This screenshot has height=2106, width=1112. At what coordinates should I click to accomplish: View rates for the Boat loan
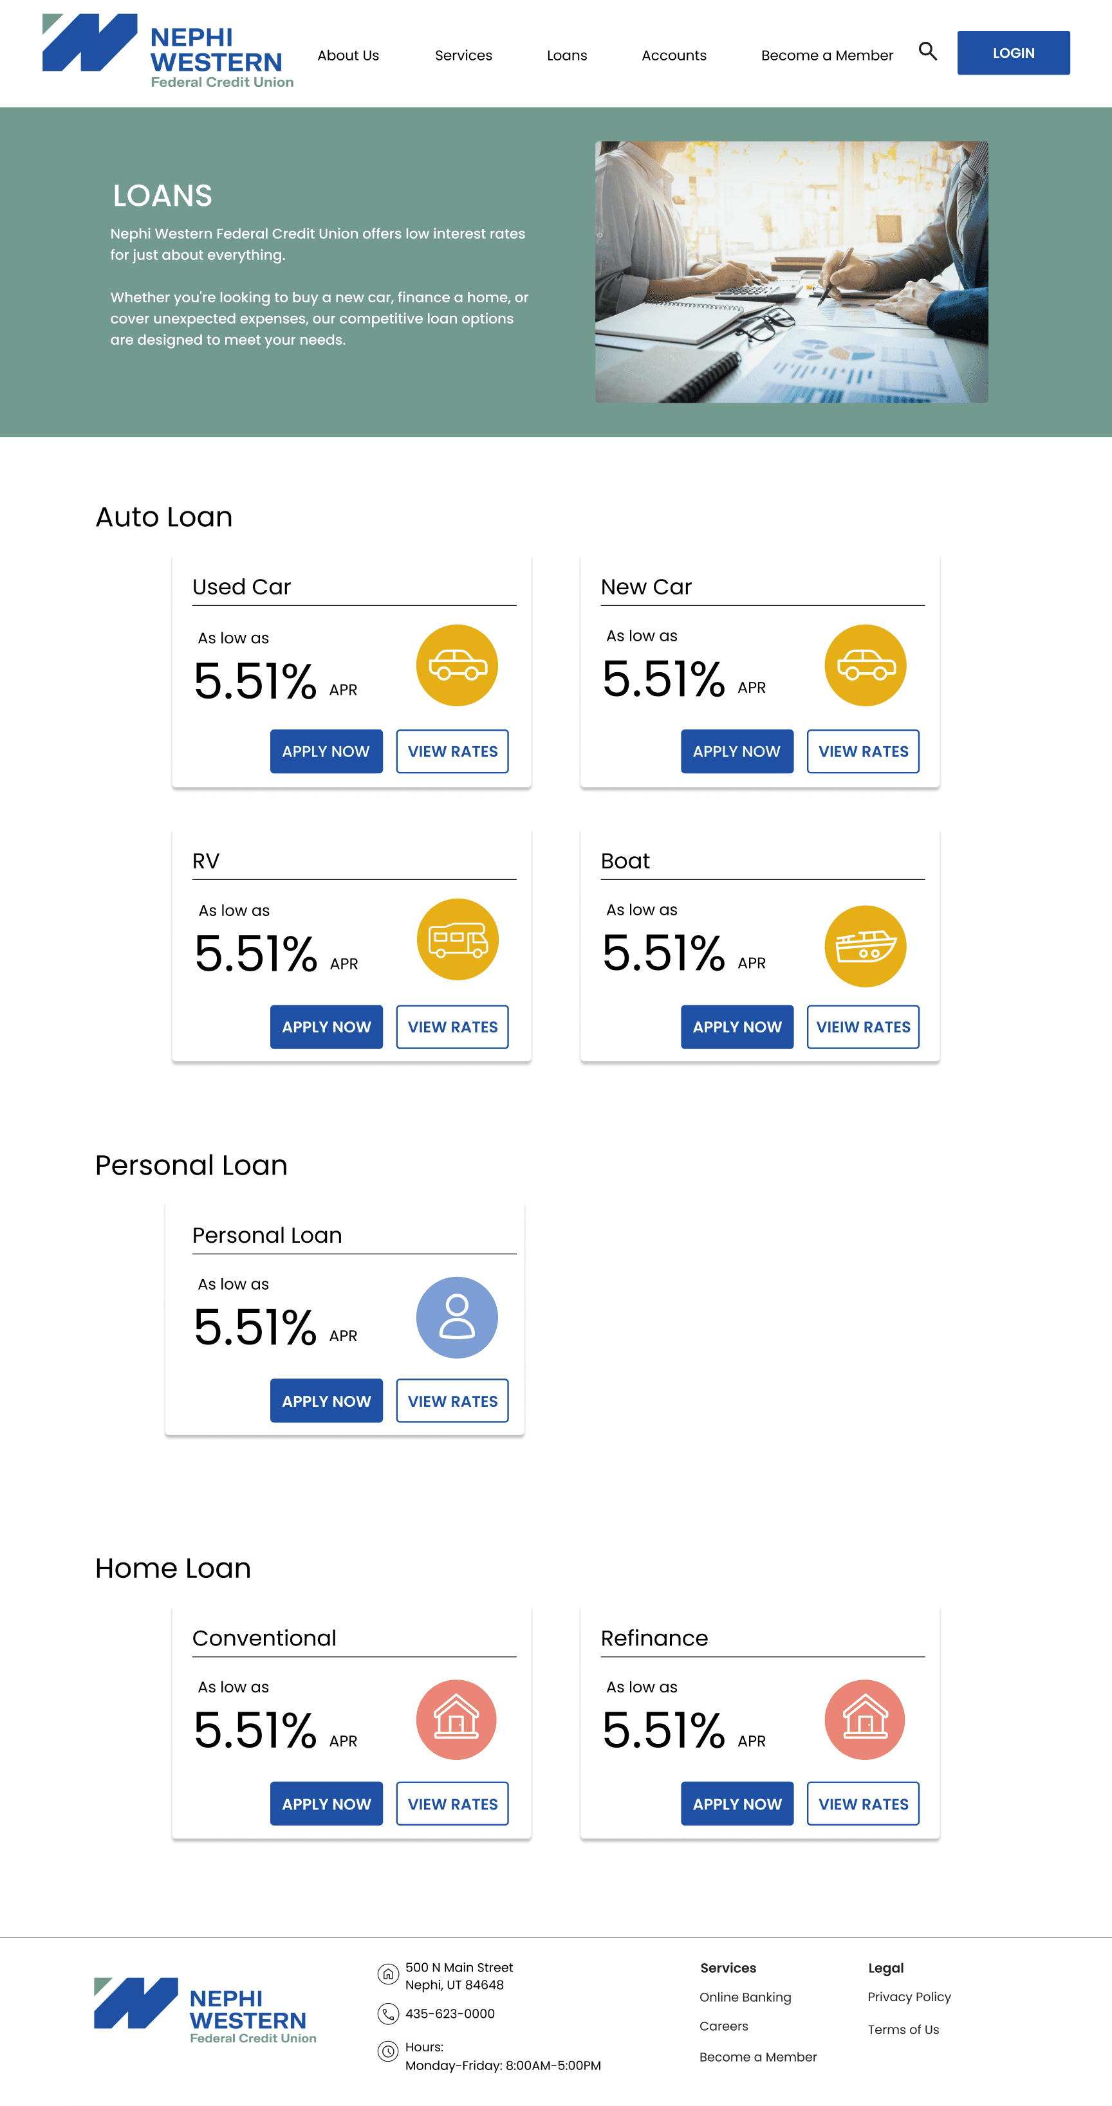click(862, 1027)
